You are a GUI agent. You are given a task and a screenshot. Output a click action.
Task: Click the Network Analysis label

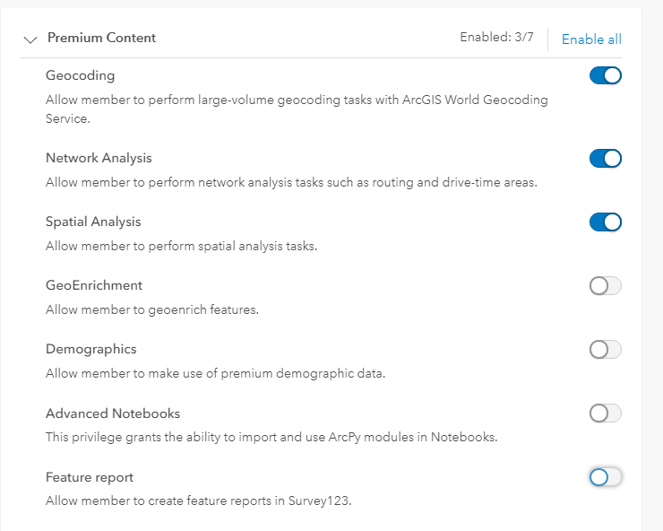click(99, 158)
